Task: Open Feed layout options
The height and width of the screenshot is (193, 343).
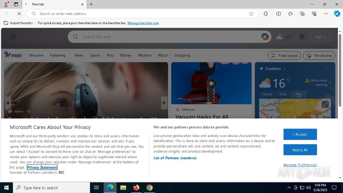Action: (285, 55)
